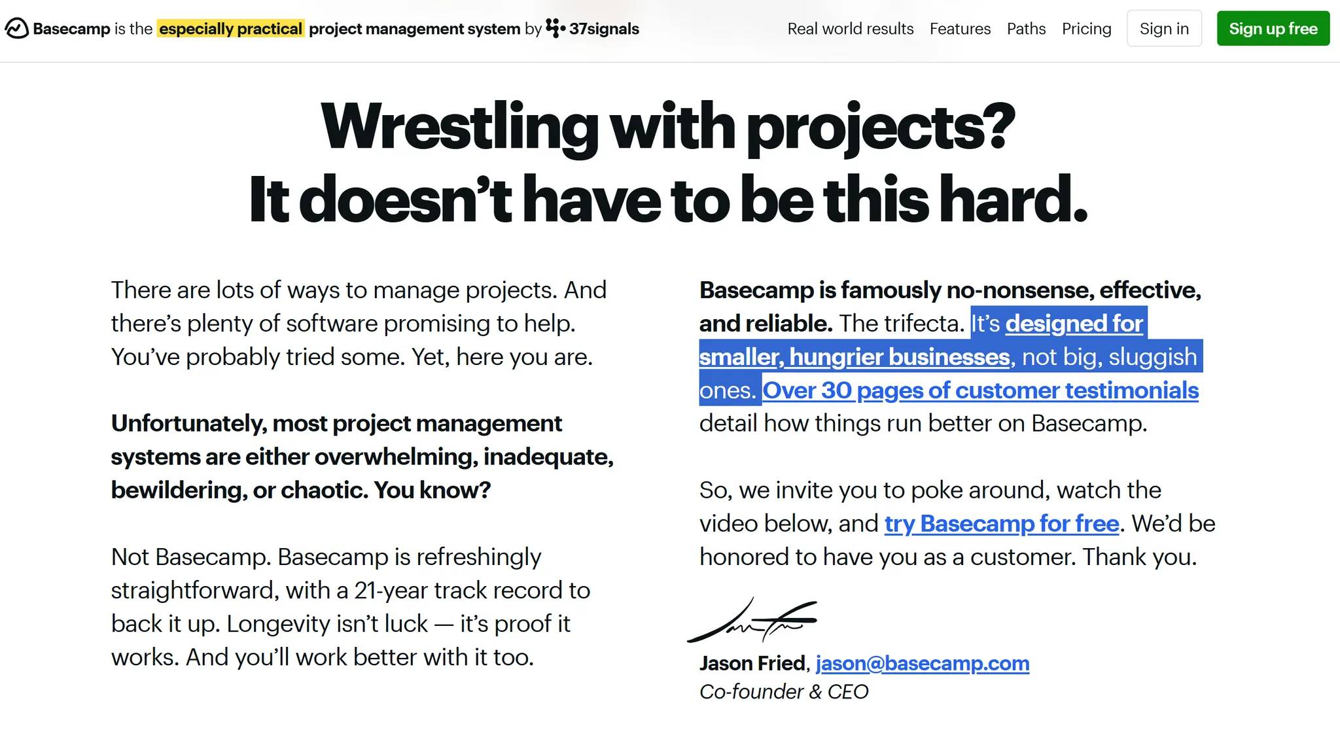Click the 37signals logo icon
The width and height of the screenshot is (1340, 741).
tap(555, 28)
